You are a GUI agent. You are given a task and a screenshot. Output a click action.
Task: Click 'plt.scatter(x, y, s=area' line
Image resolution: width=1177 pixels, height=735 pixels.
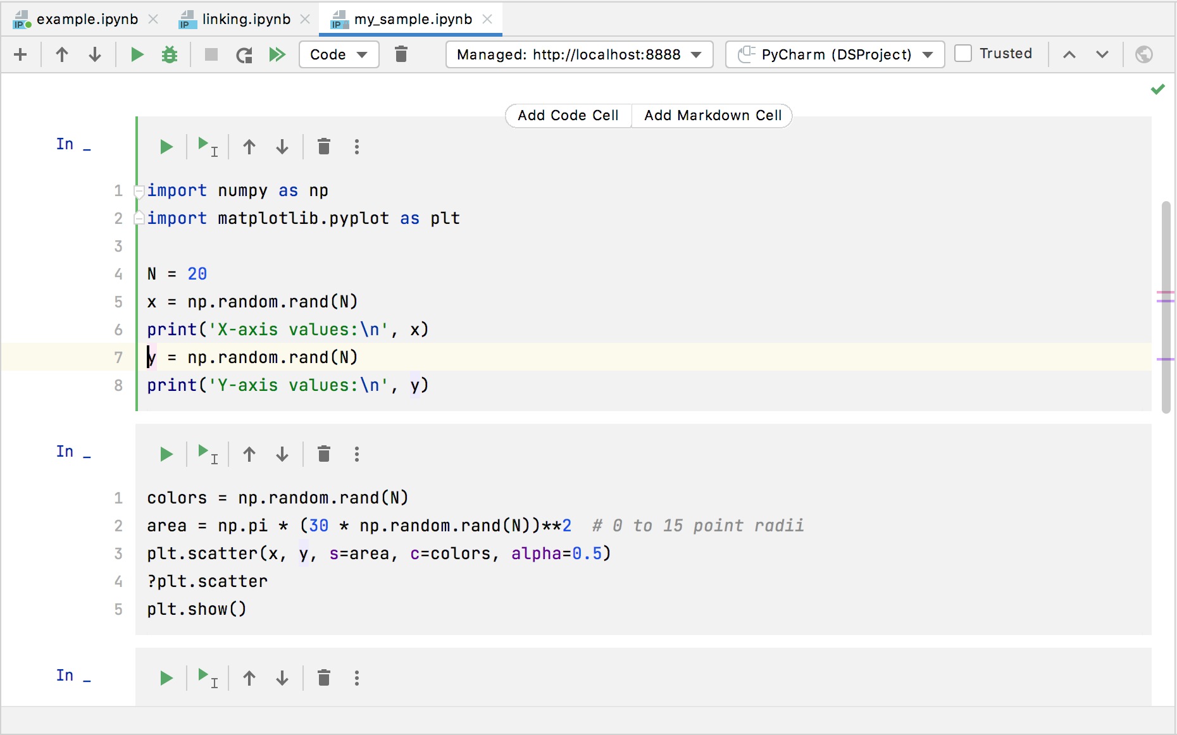tap(379, 553)
